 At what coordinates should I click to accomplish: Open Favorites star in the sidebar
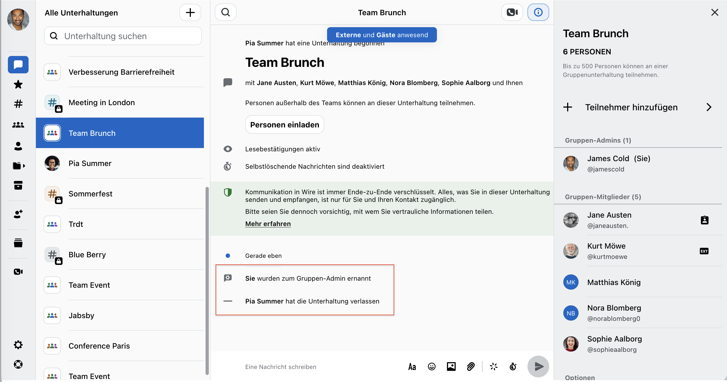(x=18, y=84)
